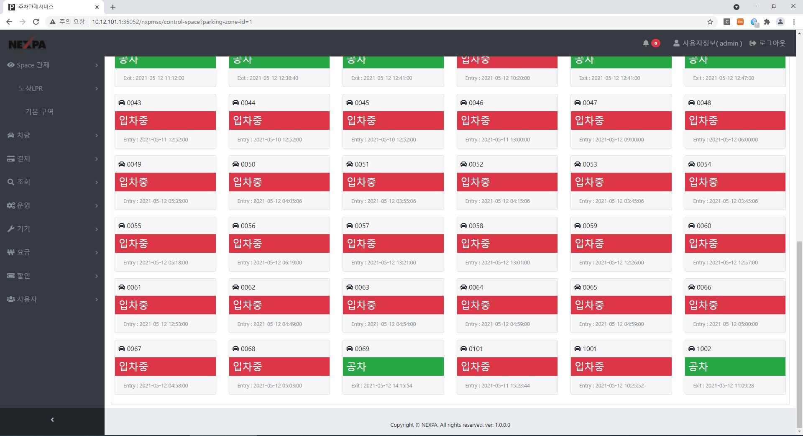Image resolution: width=803 pixels, height=436 pixels.
Task: Click the car icon on space 0101
Action: (464, 349)
